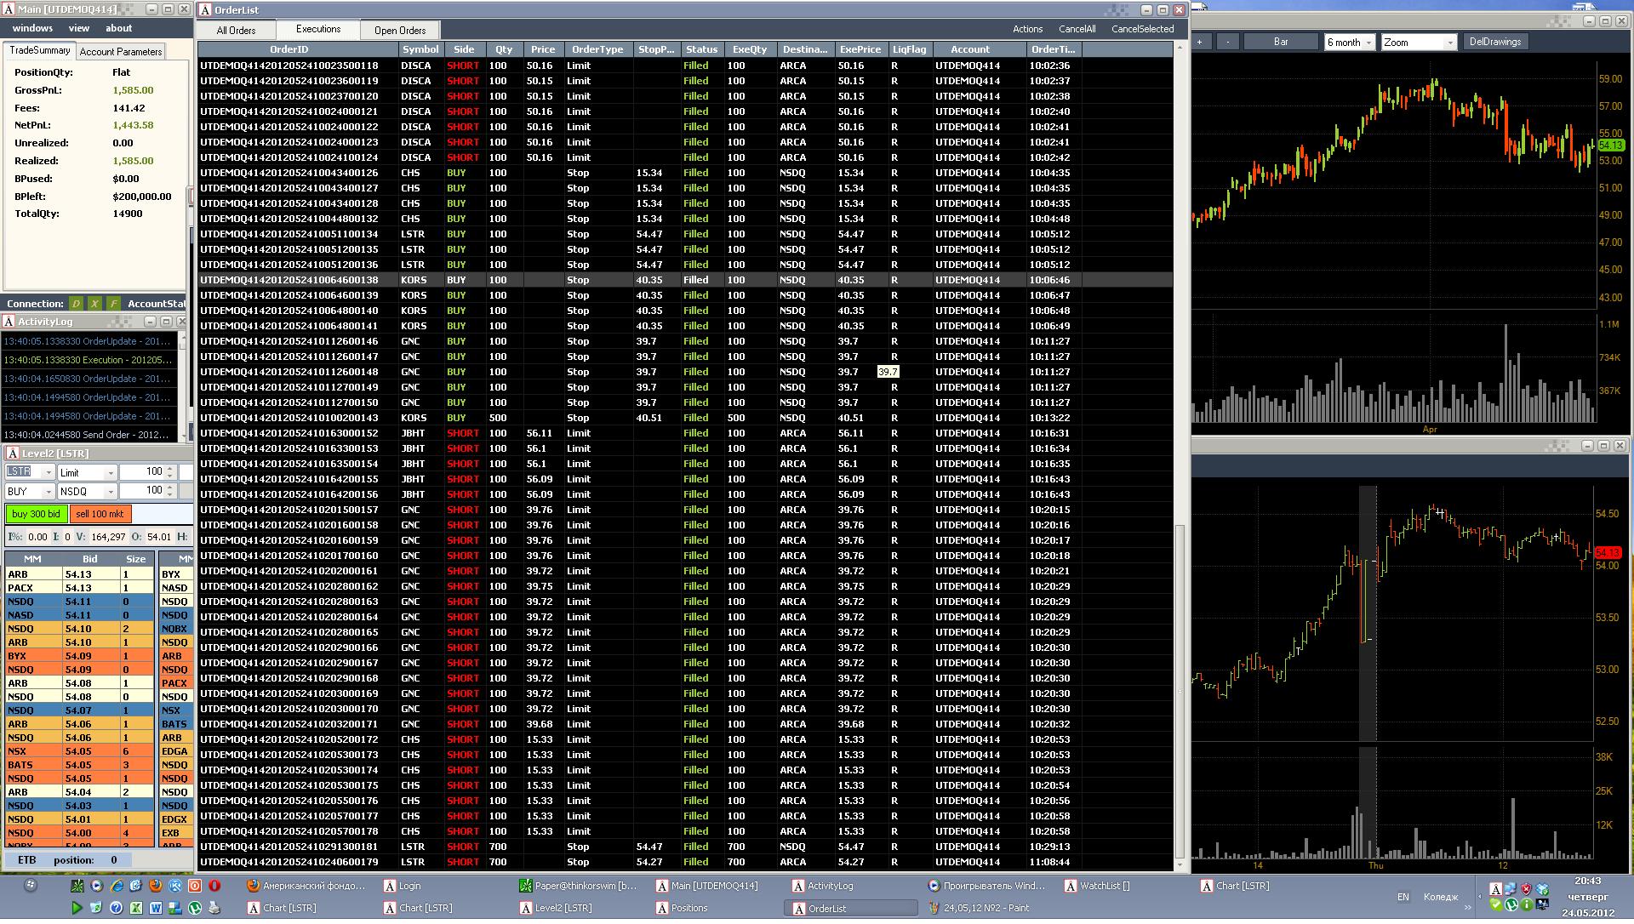Click the CancelAll button
Screen dimensions: 1634x924
pos(1077,29)
